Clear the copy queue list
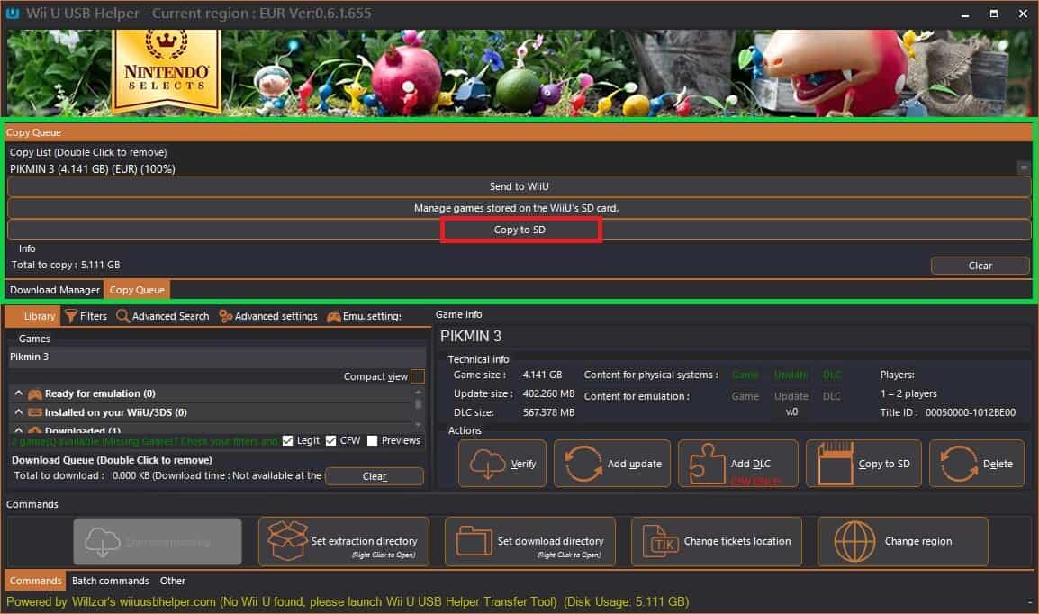This screenshot has width=1039, height=614. pos(980,266)
